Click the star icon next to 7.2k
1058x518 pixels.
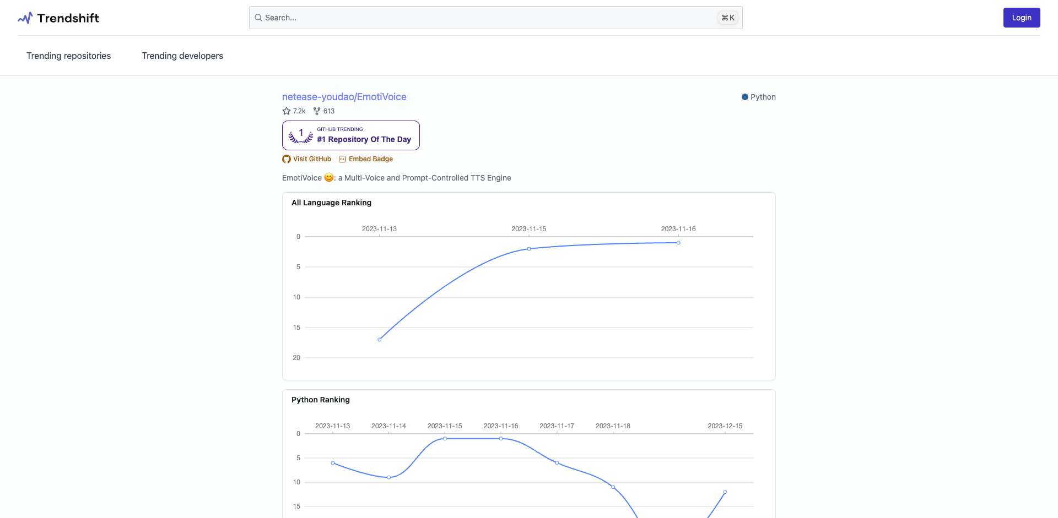click(x=287, y=111)
